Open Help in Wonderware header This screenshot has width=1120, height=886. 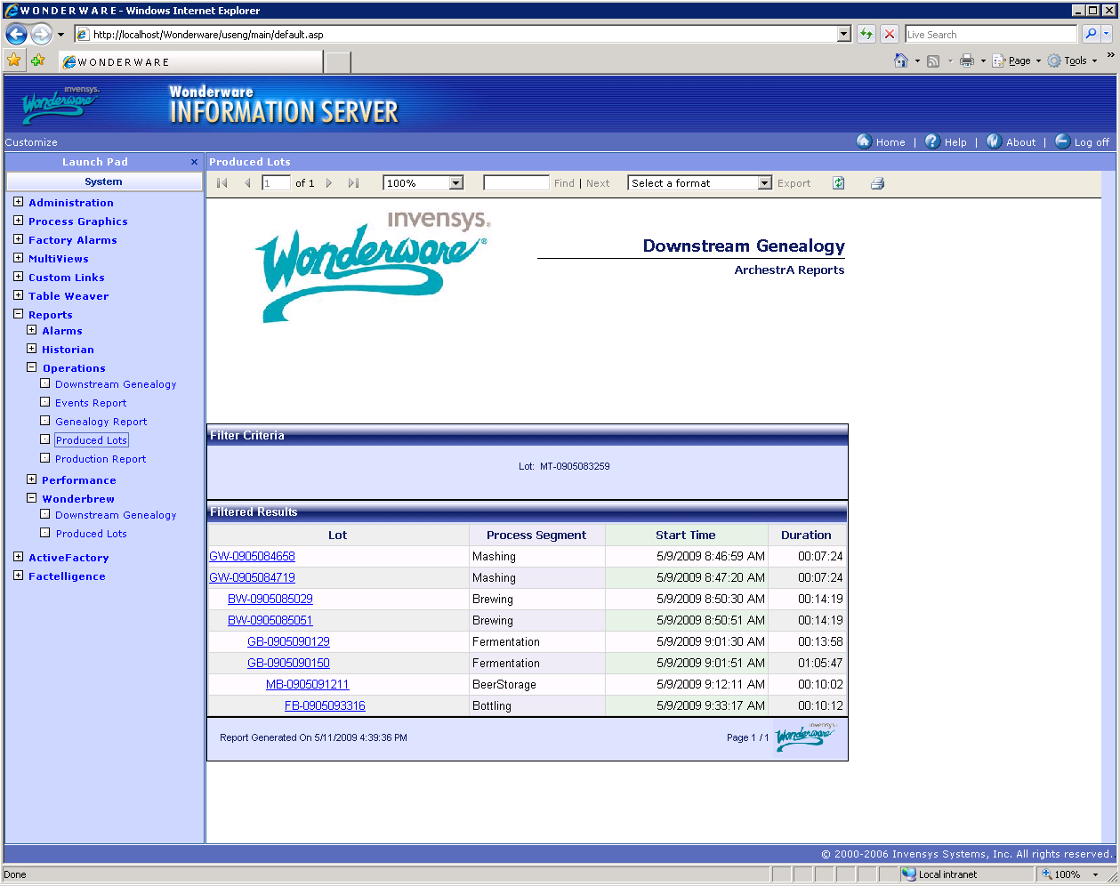click(x=946, y=141)
